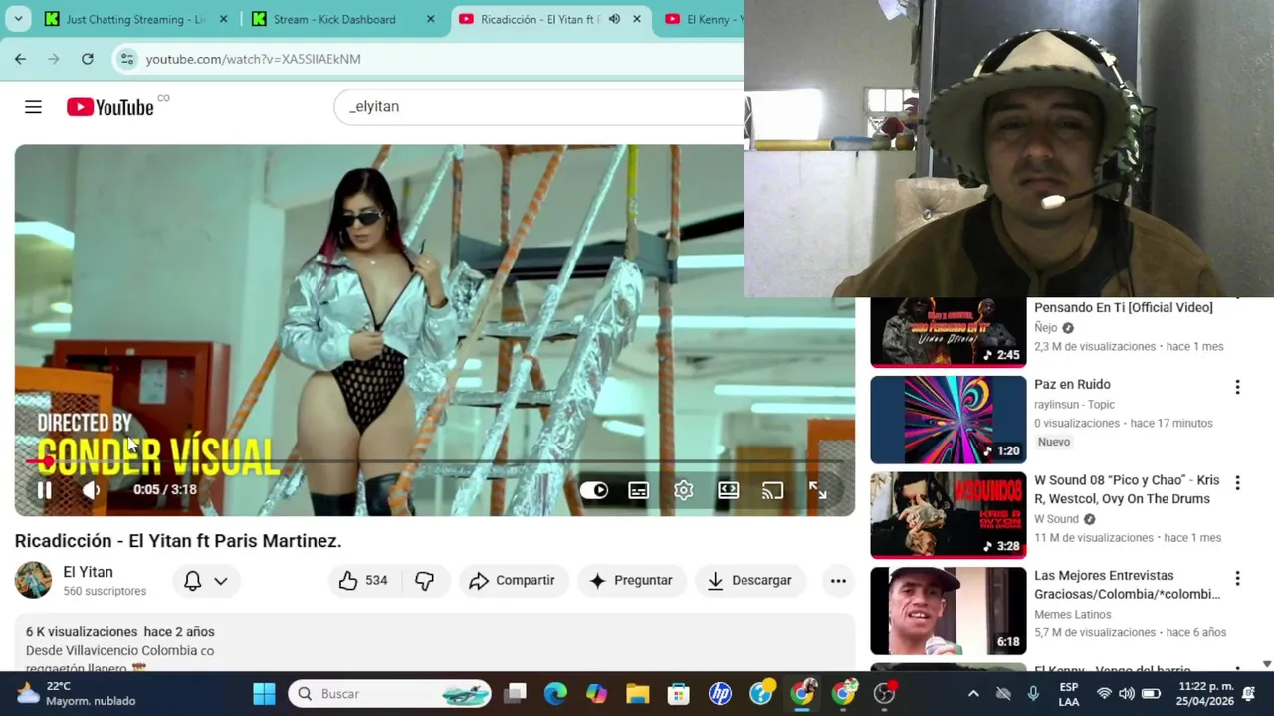
Task: Open the Pensando En Ti [Official Video] title
Action: pyautogui.click(x=1124, y=308)
